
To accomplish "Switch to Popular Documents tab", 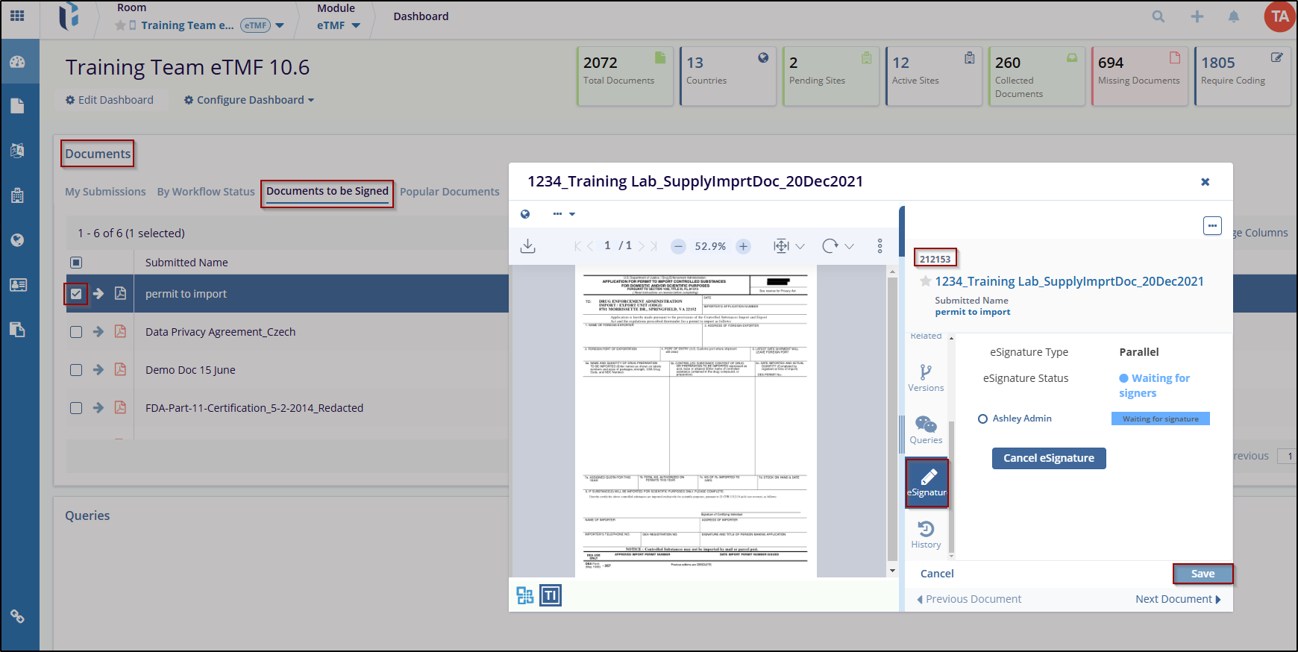I will coord(449,192).
